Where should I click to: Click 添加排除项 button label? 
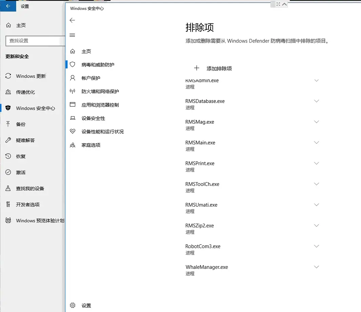[x=219, y=69]
